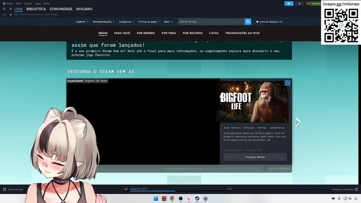Open the mivlmao account dropdown
The width and height of the screenshot is (361, 203).
click(x=314, y=4)
